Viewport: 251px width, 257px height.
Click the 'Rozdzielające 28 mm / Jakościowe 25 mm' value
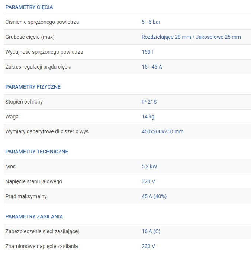(x=191, y=37)
